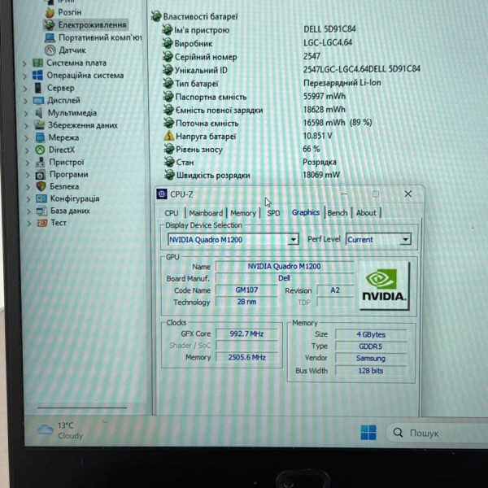Click the Тест benchmark icon
488x488 pixels.
(x=42, y=223)
